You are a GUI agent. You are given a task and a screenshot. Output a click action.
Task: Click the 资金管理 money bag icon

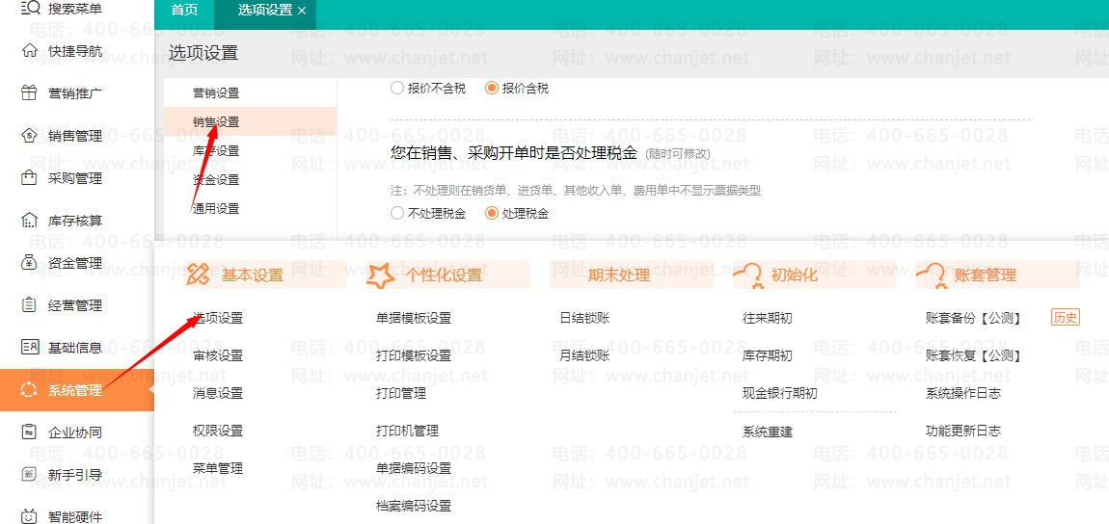(29, 263)
